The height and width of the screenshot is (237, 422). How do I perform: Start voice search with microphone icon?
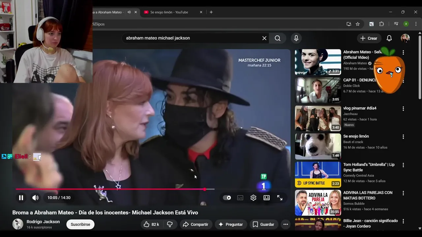coord(296,38)
